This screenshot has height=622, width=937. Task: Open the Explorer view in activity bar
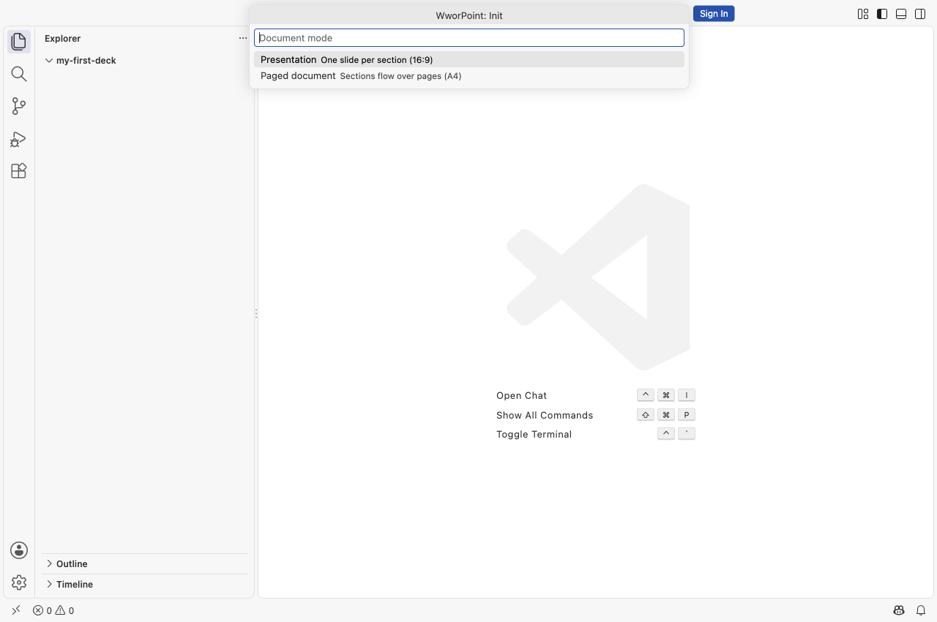[x=19, y=42]
